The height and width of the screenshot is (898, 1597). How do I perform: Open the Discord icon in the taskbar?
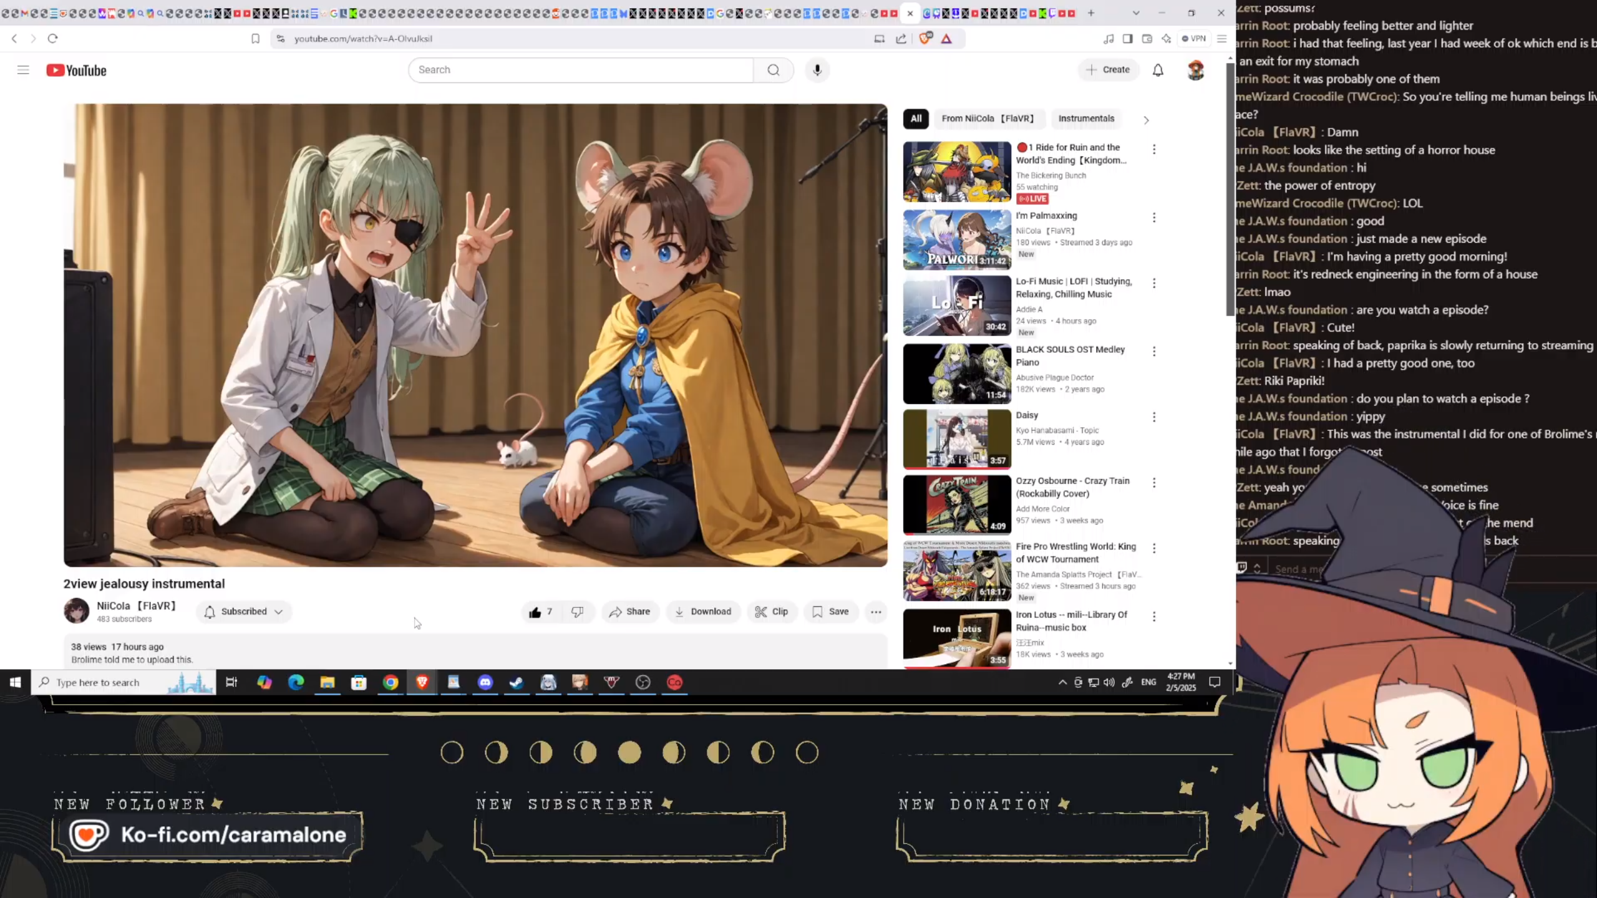[485, 682]
